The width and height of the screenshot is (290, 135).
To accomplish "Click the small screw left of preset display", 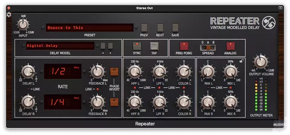I will (43, 28).
